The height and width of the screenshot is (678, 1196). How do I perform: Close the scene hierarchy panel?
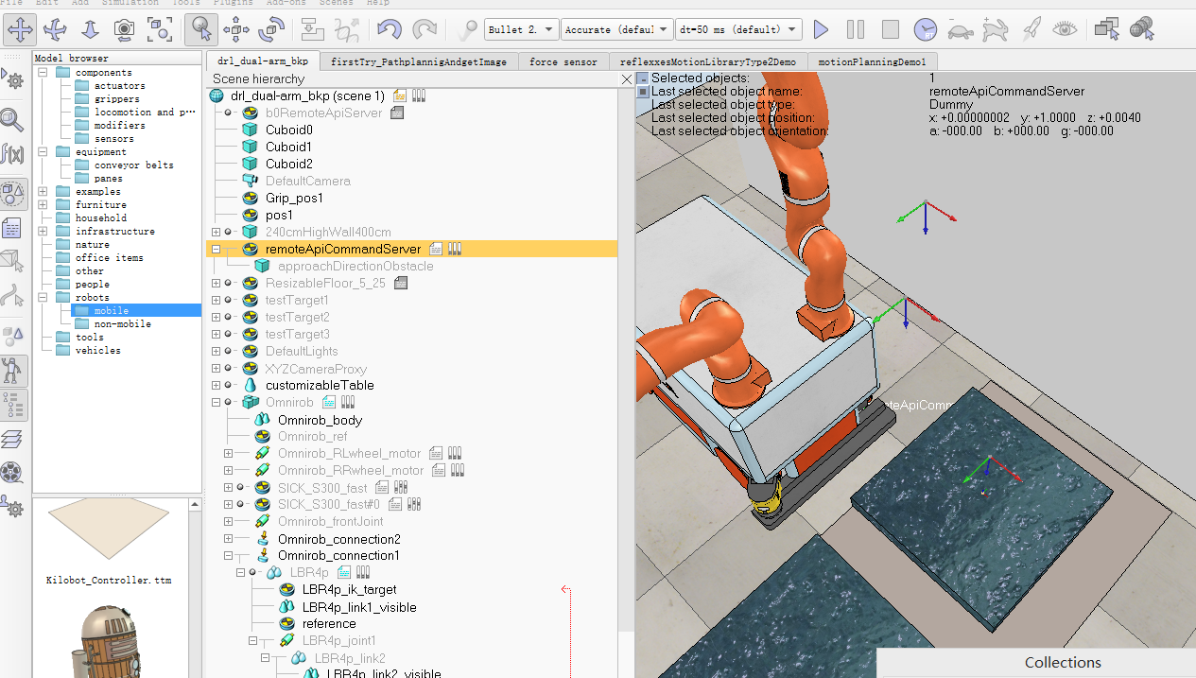626,79
